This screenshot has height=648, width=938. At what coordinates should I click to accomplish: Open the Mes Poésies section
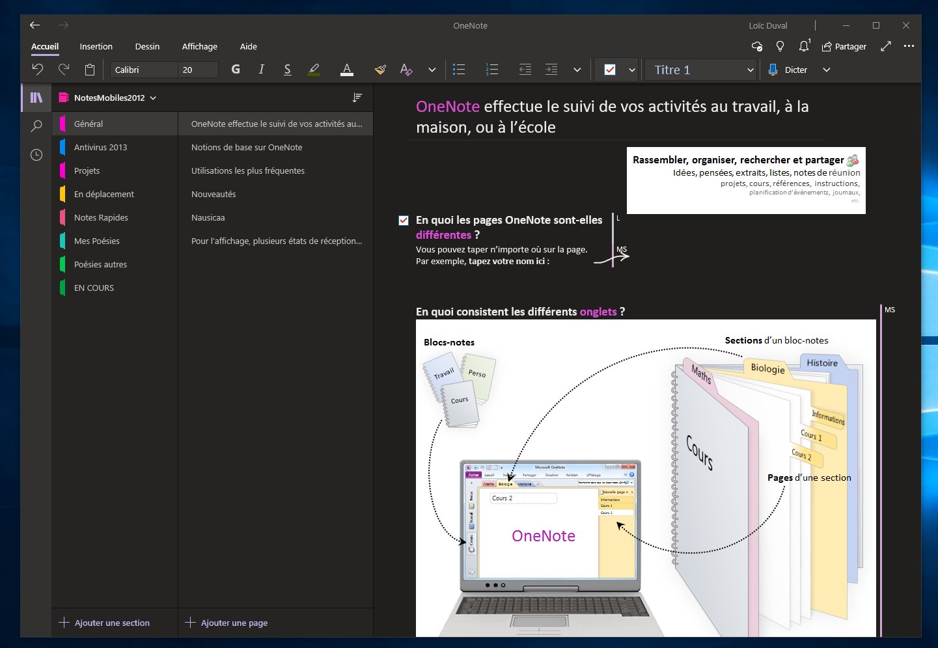(x=115, y=241)
